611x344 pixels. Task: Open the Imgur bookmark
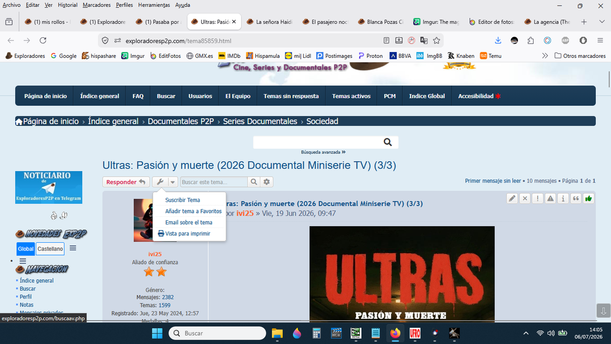(133, 56)
